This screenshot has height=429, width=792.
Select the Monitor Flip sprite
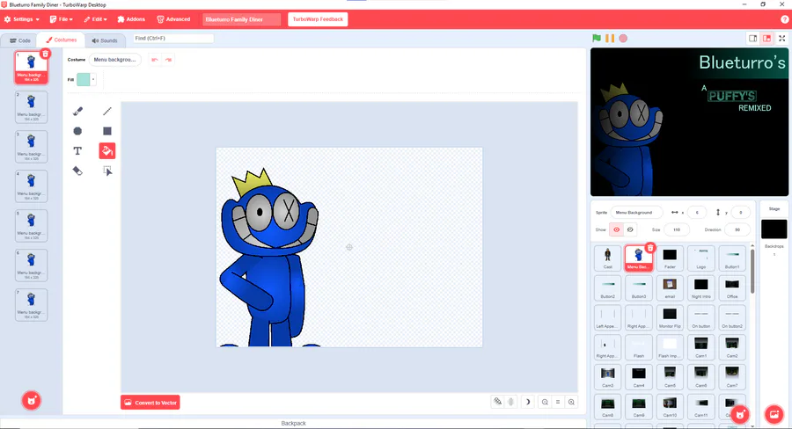click(670, 318)
